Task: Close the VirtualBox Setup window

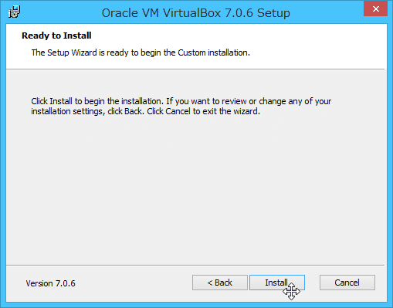Action: pyautogui.click(x=375, y=8)
